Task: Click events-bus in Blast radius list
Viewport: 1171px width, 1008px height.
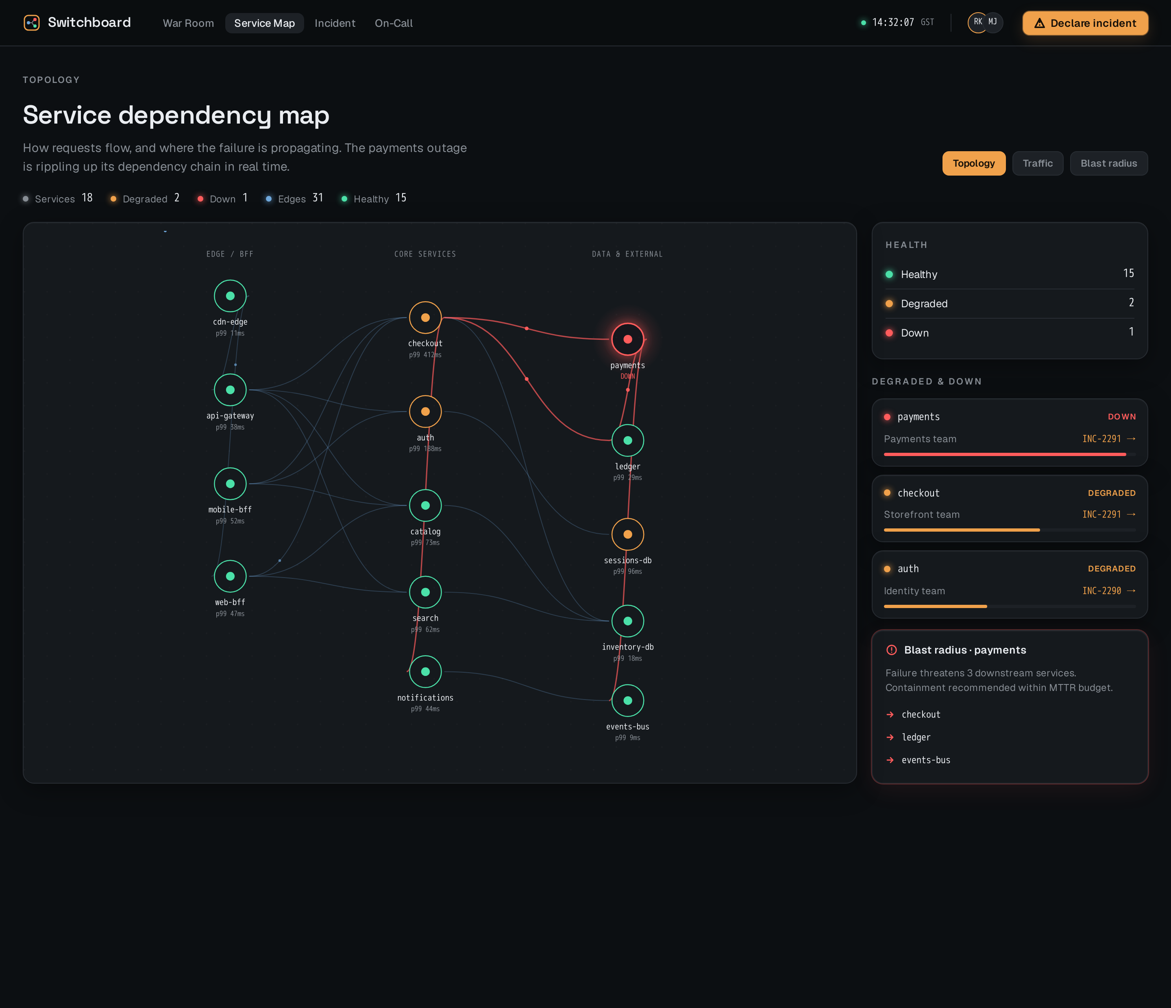Action: (926, 760)
